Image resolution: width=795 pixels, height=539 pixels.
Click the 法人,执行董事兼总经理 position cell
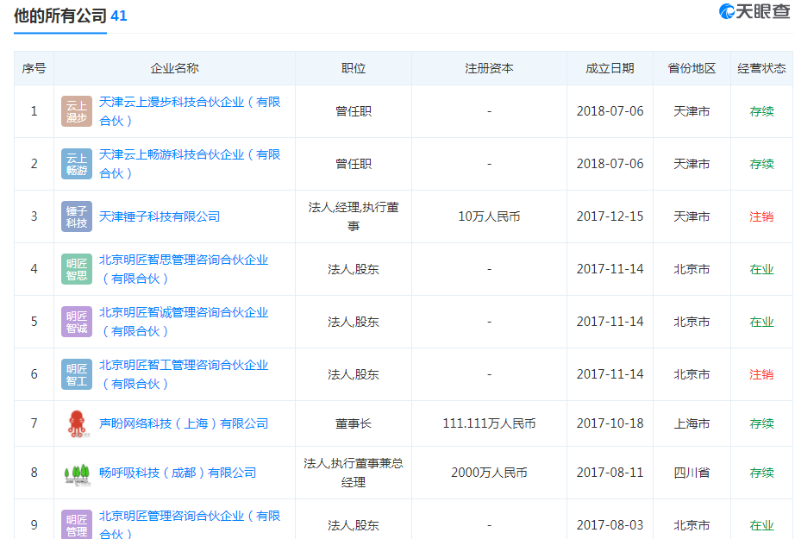(354, 473)
